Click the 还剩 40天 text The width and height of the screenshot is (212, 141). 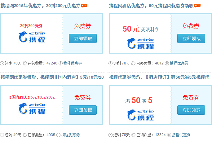(x=13, y=135)
